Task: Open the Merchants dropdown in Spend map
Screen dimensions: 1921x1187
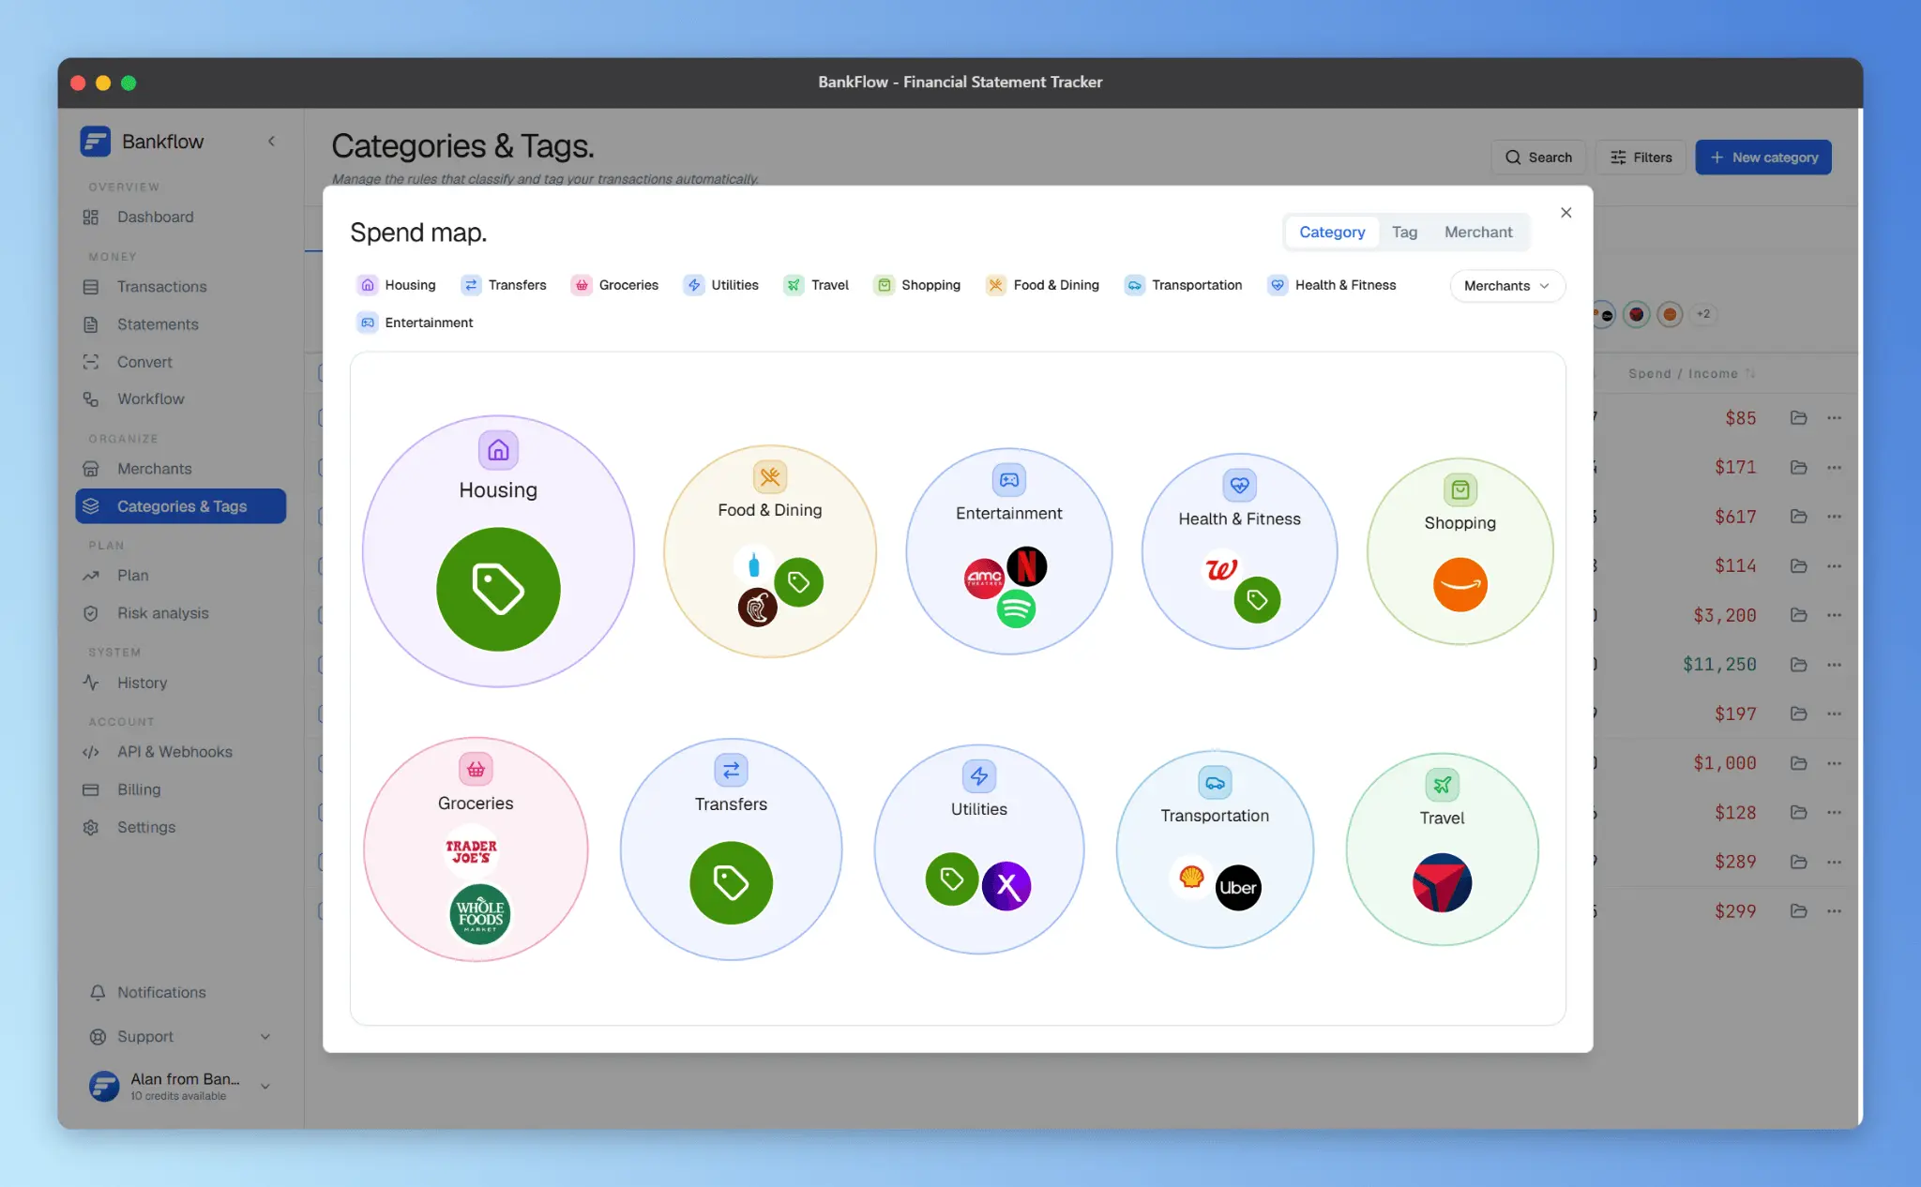Action: tap(1506, 286)
